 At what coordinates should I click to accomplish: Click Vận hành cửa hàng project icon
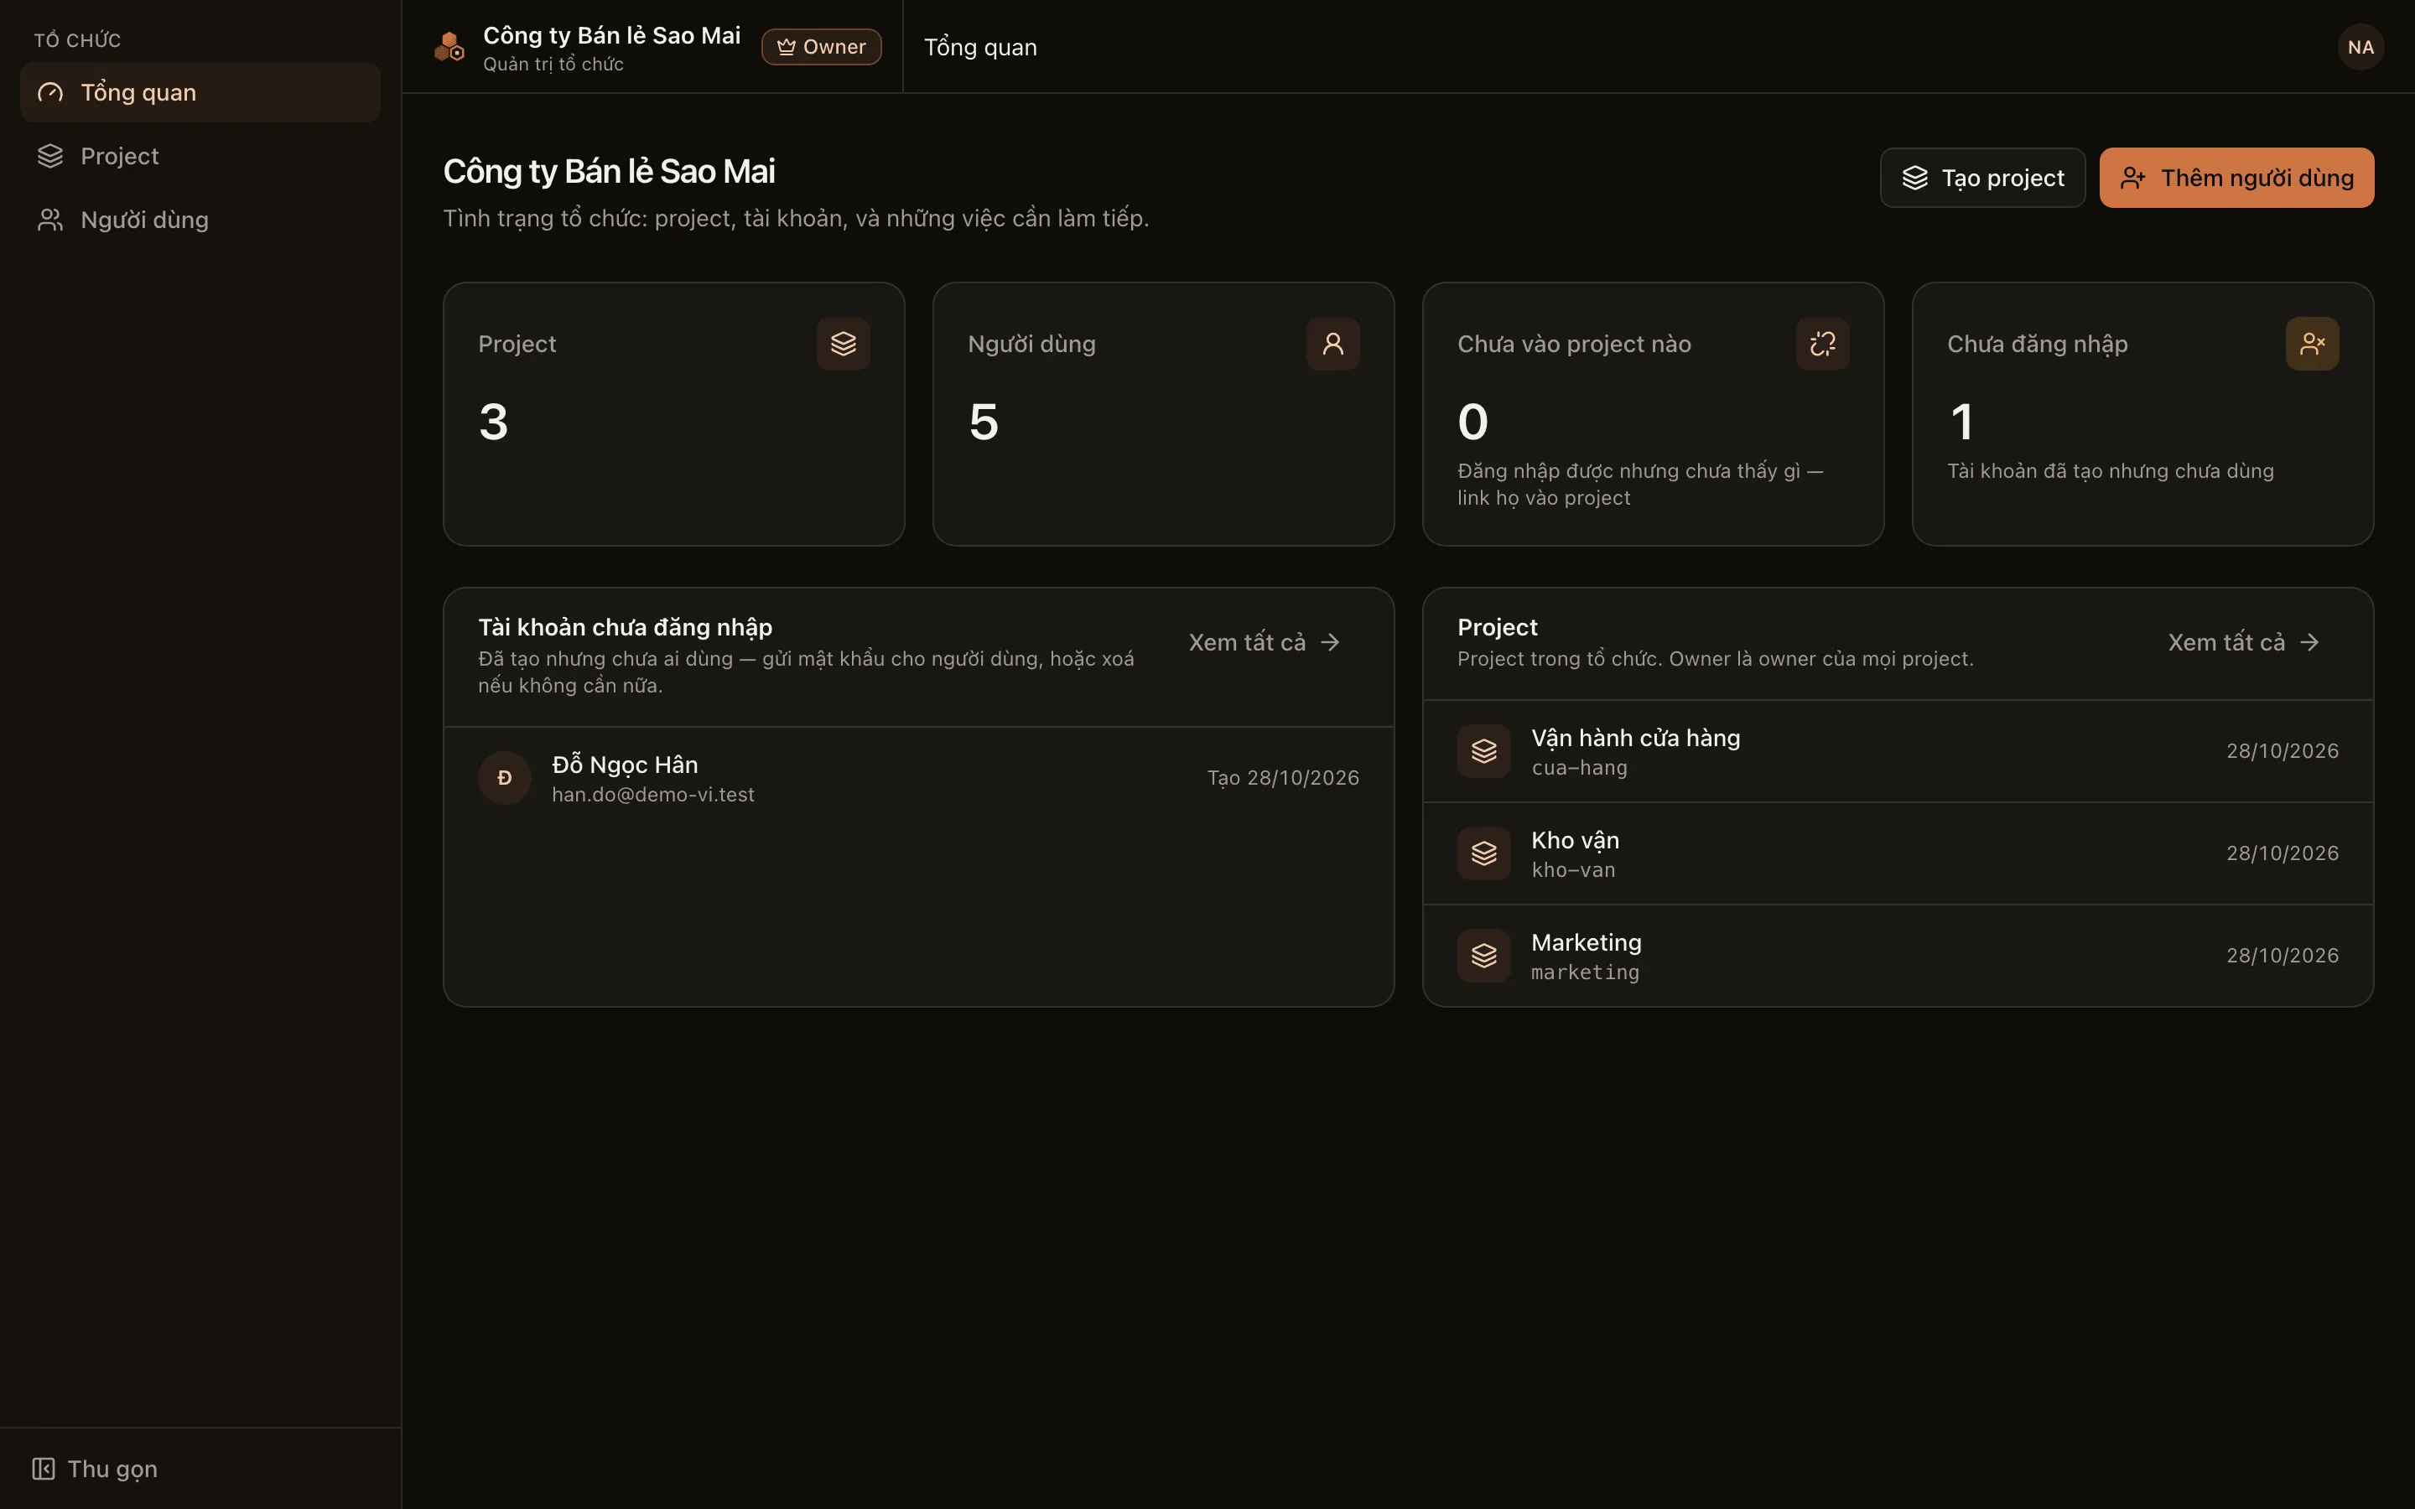coord(1484,751)
